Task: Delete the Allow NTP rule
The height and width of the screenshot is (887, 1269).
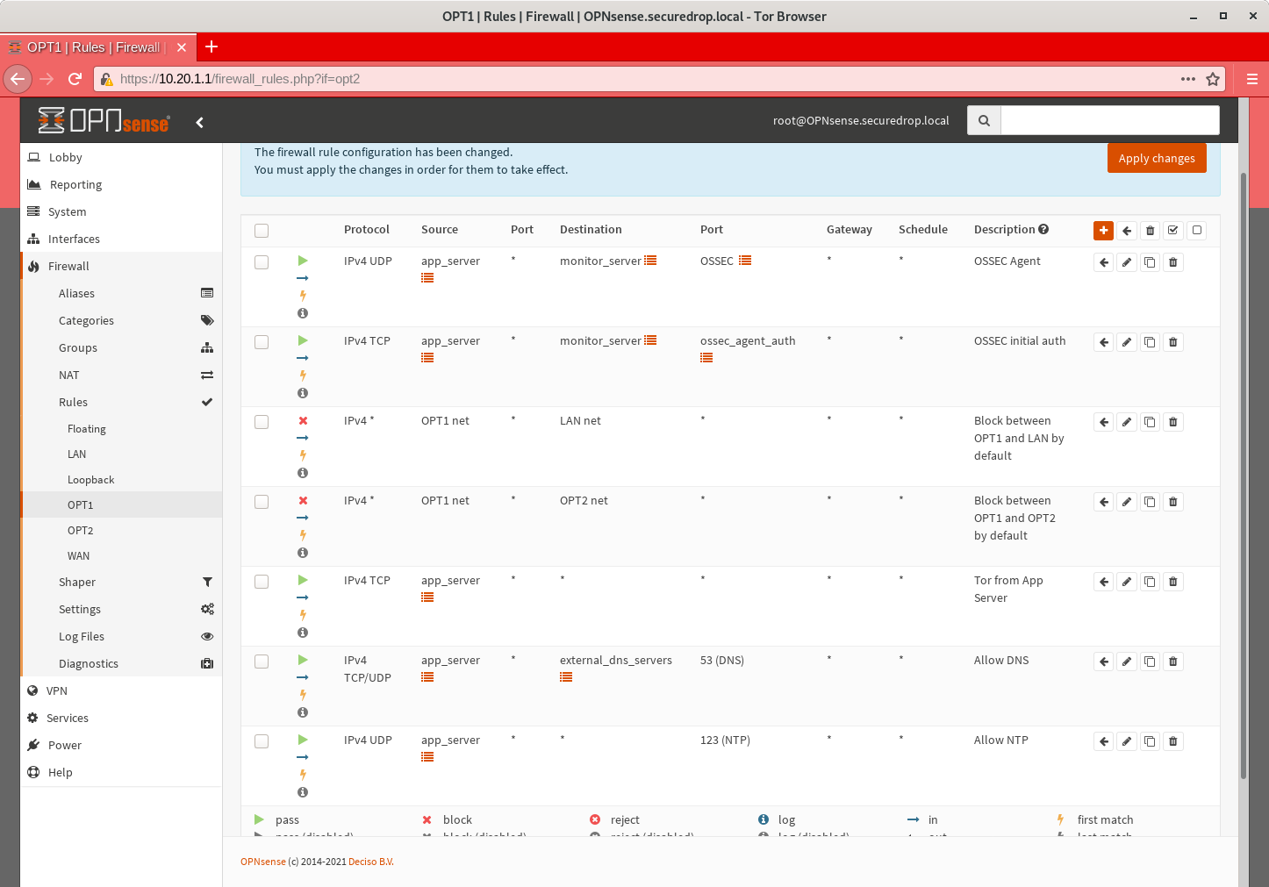Action: 1172,740
